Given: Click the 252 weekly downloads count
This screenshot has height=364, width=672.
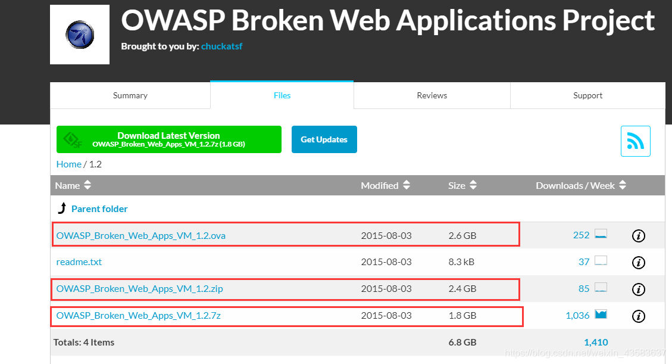Looking at the screenshot, I should 581,235.
